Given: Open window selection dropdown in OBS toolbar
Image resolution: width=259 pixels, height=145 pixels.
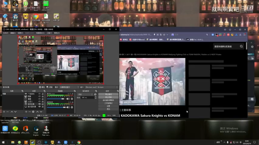Looking at the screenshot, I should click(x=102, y=87).
